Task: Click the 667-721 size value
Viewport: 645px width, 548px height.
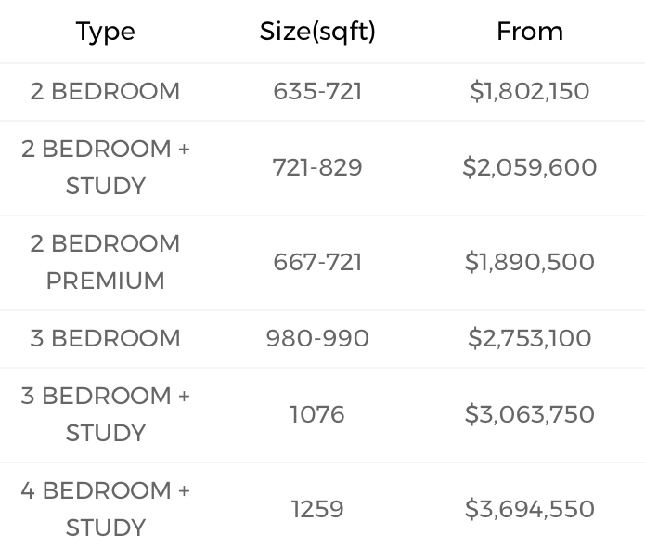Action: tap(317, 262)
